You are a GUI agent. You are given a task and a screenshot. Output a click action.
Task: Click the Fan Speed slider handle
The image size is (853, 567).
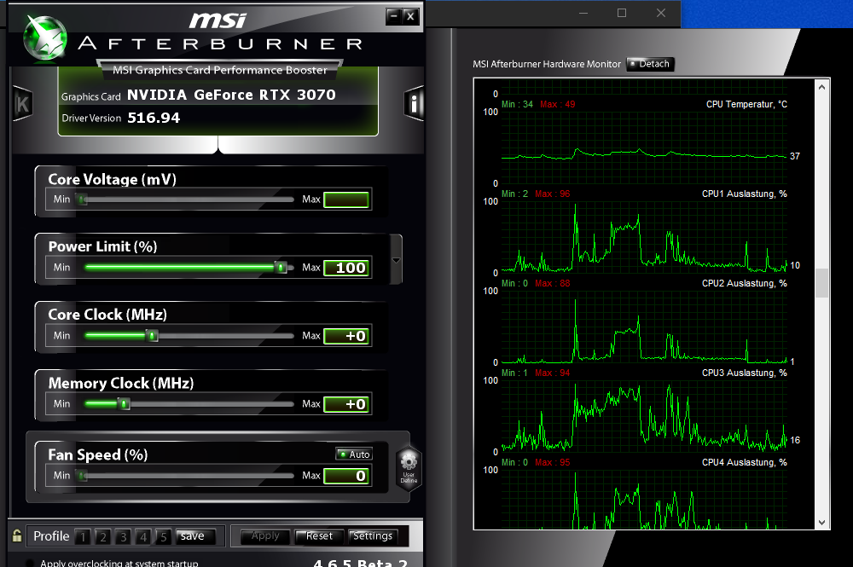tap(82, 476)
